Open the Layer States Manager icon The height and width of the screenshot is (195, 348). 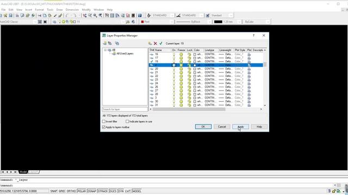tap(117, 43)
